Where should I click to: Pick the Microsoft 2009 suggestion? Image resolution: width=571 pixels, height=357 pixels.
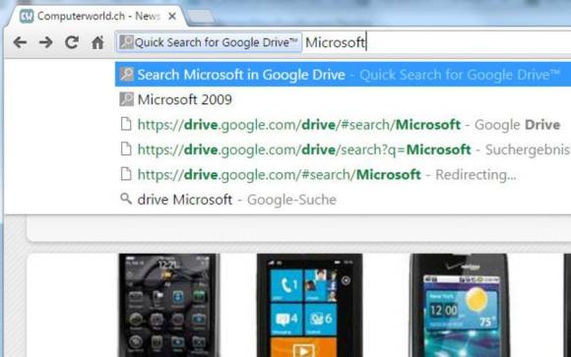[343, 99]
